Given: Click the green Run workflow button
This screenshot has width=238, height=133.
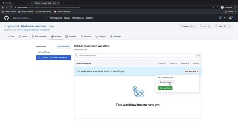Looking at the screenshot, I should [165, 88].
